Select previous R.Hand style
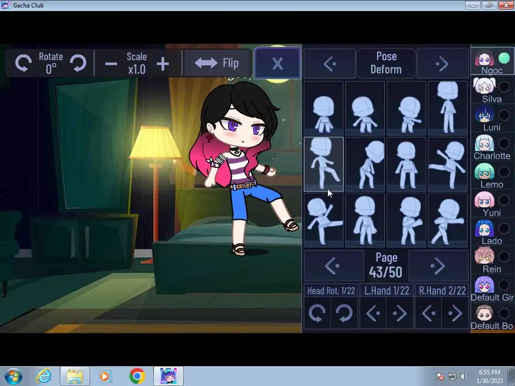The width and height of the screenshot is (515, 386). [428, 313]
